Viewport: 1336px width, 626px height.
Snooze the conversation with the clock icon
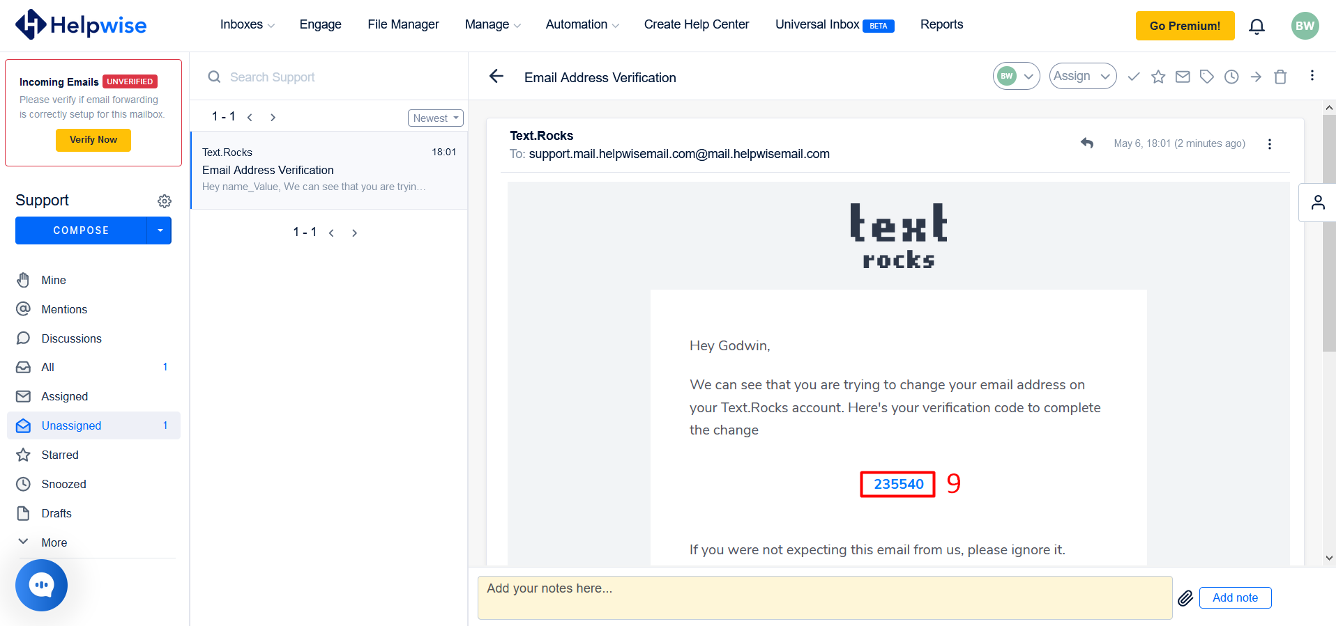pos(1231,77)
